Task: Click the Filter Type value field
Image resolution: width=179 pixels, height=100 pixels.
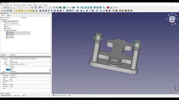Action: pyautogui.click(x=30, y=77)
